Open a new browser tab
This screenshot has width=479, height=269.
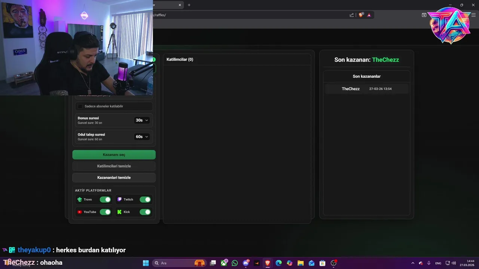click(189, 5)
